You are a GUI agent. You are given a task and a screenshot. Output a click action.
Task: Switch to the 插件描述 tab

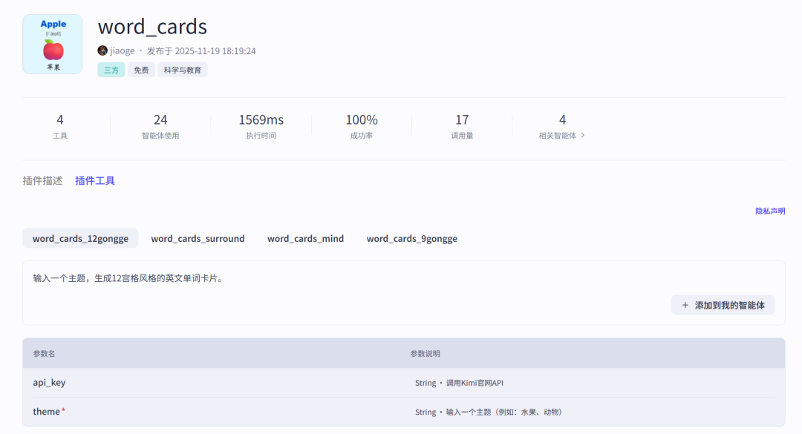click(x=42, y=180)
